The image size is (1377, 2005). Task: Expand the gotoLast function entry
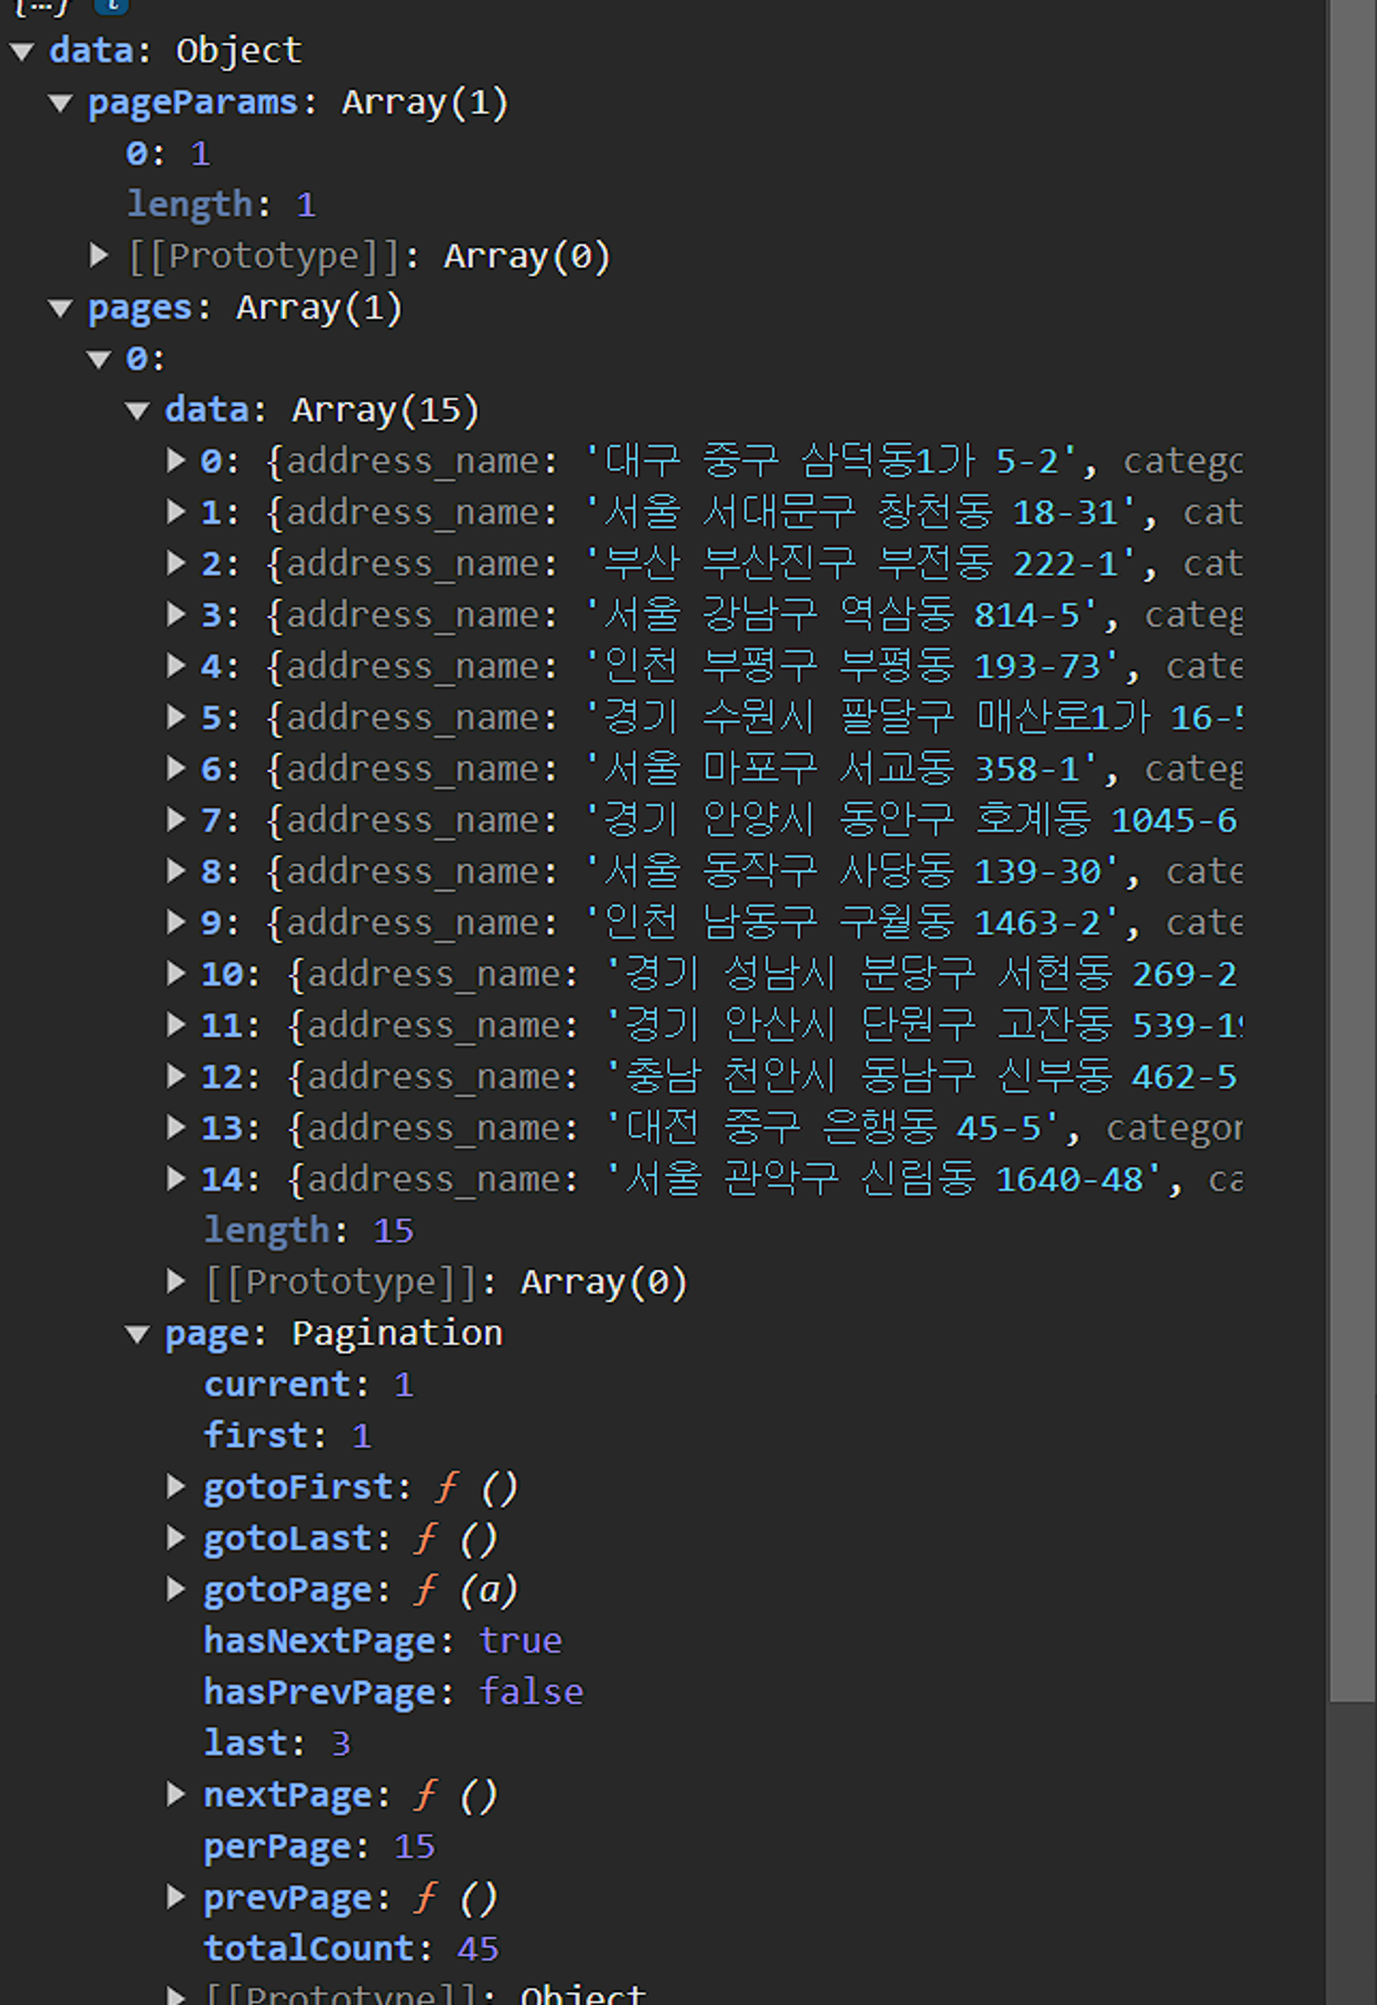click(x=176, y=1538)
